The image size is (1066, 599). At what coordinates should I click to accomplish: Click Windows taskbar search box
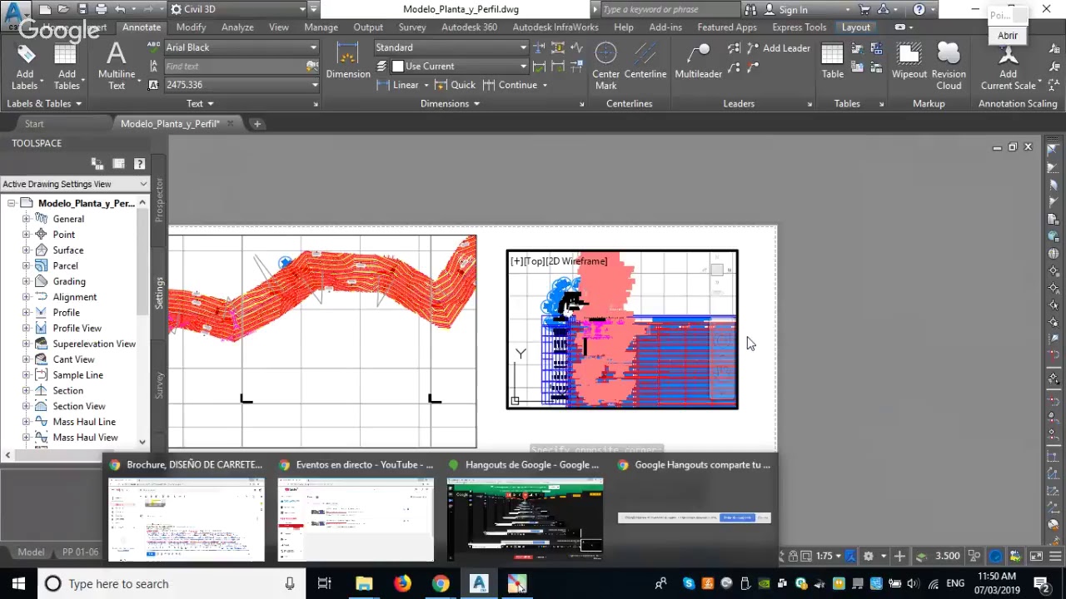point(171,584)
